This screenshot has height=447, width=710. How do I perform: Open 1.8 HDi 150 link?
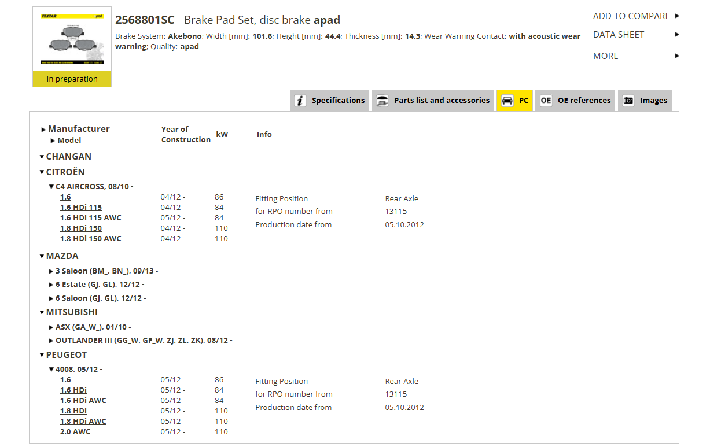[x=81, y=228]
